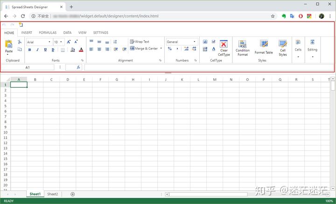
Task: Click the undo arrow in quick access bar
Action: point(4,25)
